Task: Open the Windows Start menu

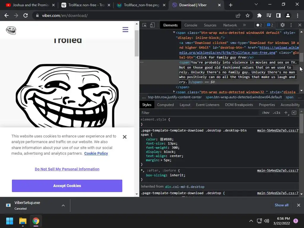Action: pos(9,221)
